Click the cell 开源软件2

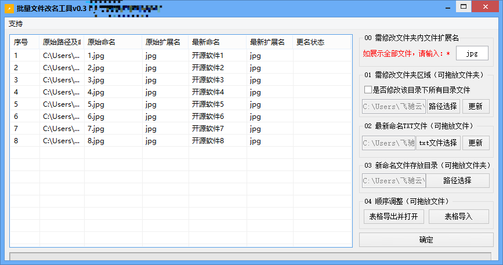pos(218,68)
